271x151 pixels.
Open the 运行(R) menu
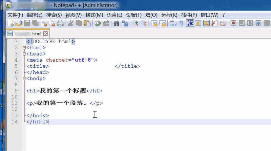pyautogui.click(x=169, y=15)
